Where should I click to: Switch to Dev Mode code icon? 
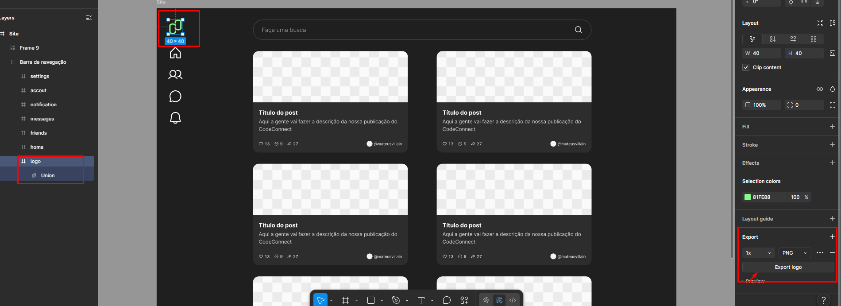(513, 300)
